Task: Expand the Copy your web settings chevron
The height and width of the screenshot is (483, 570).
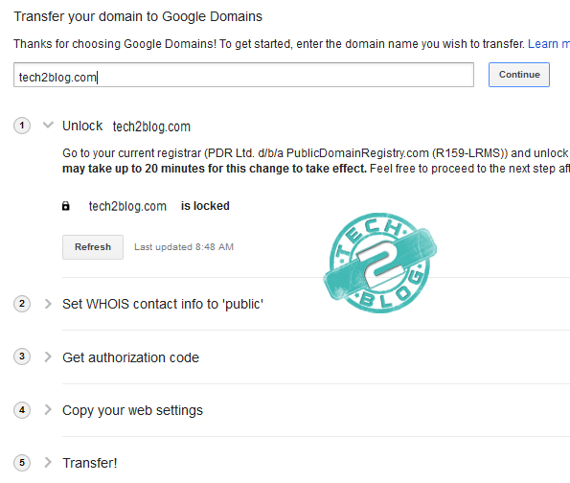Action: pos(48,409)
